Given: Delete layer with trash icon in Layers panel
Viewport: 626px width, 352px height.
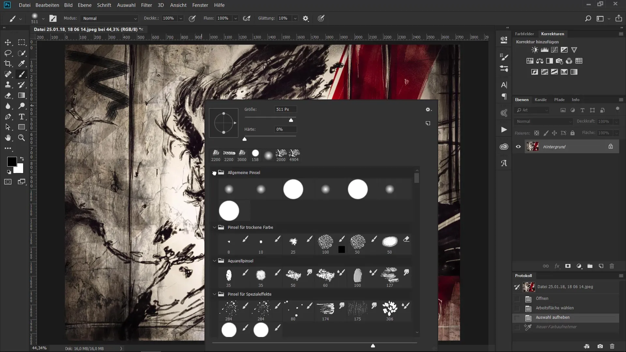Looking at the screenshot, I should point(612,266).
